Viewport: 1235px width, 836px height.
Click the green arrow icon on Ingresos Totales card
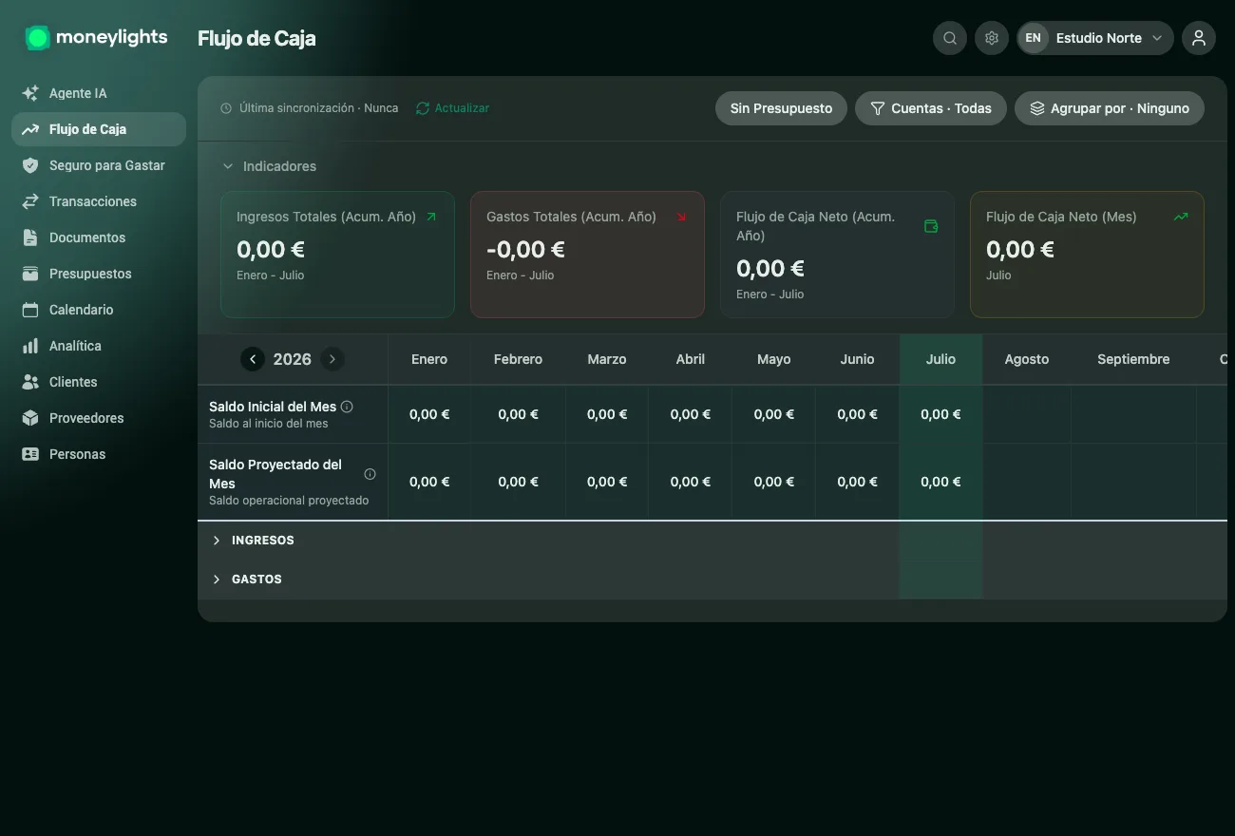point(431,217)
